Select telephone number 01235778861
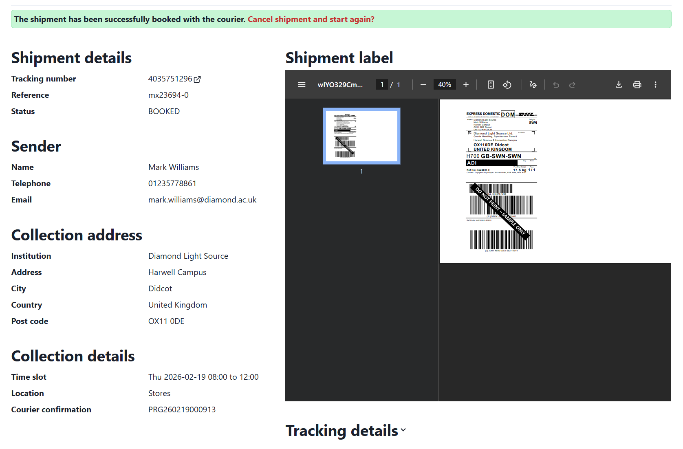 click(x=172, y=183)
